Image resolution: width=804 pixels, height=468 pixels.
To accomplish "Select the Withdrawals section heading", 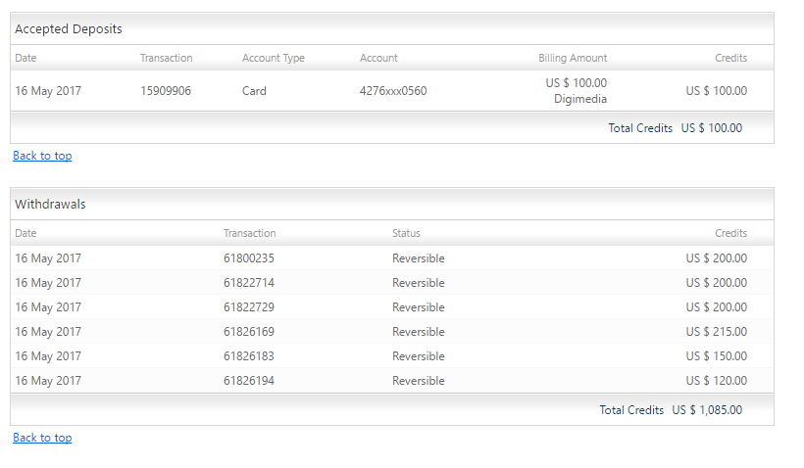I will pos(50,205).
